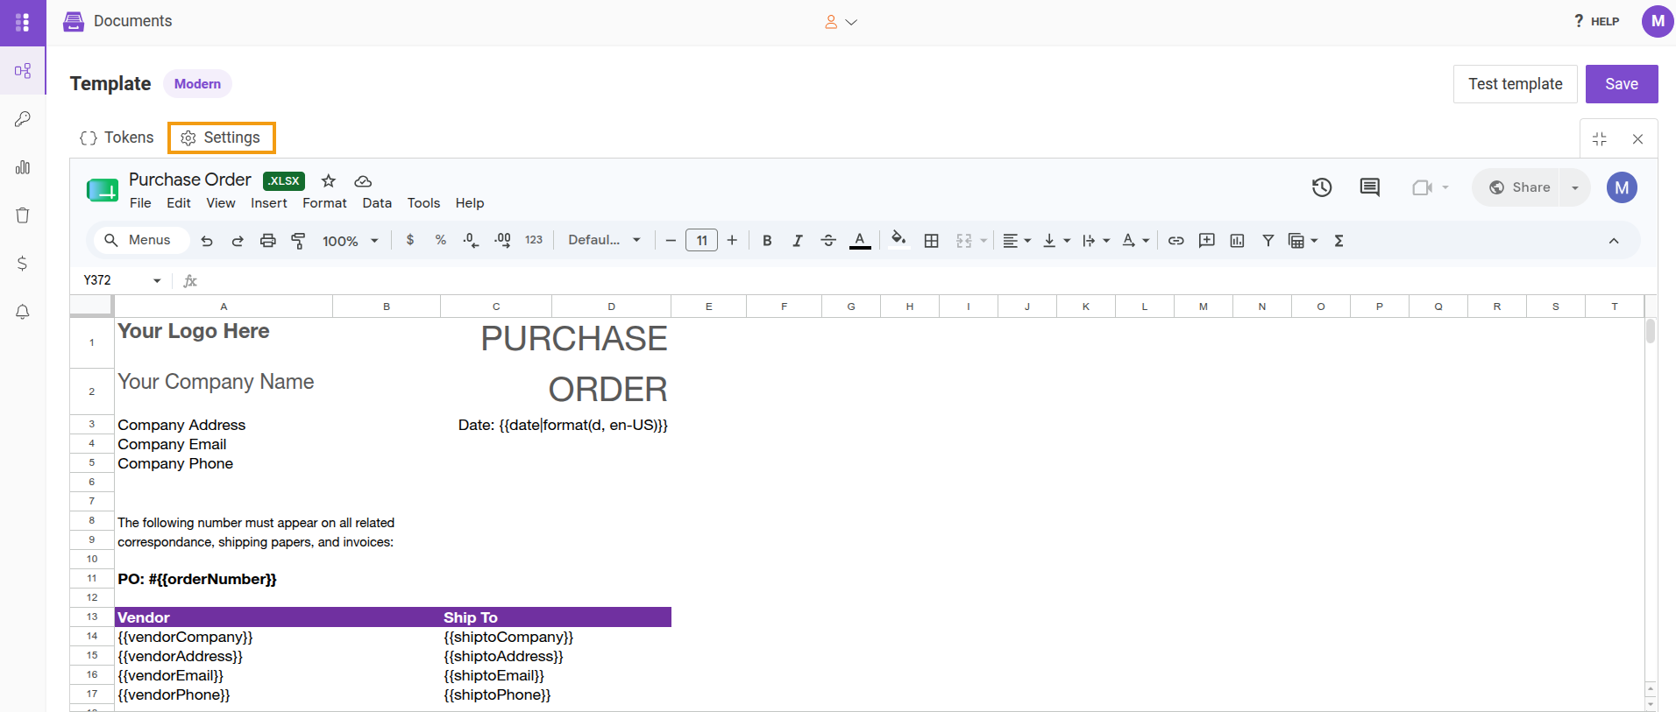Screen dimensions: 1676x712
Task: Open the View menu
Action: [x=221, y=203]
